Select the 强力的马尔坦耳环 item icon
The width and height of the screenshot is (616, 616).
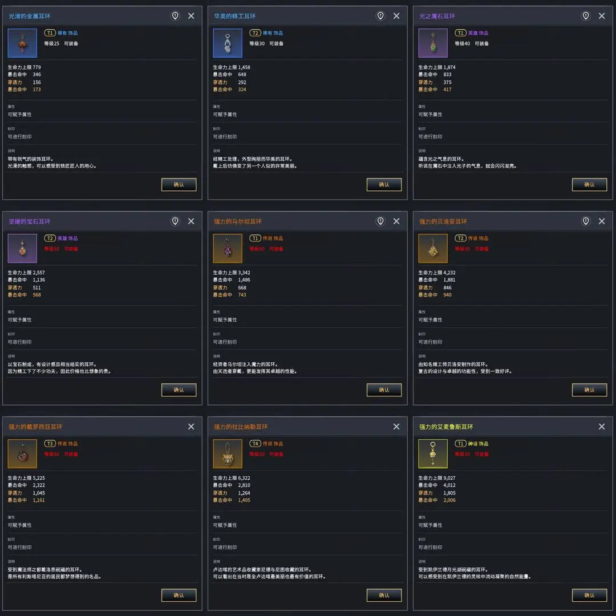click(228, 249)
